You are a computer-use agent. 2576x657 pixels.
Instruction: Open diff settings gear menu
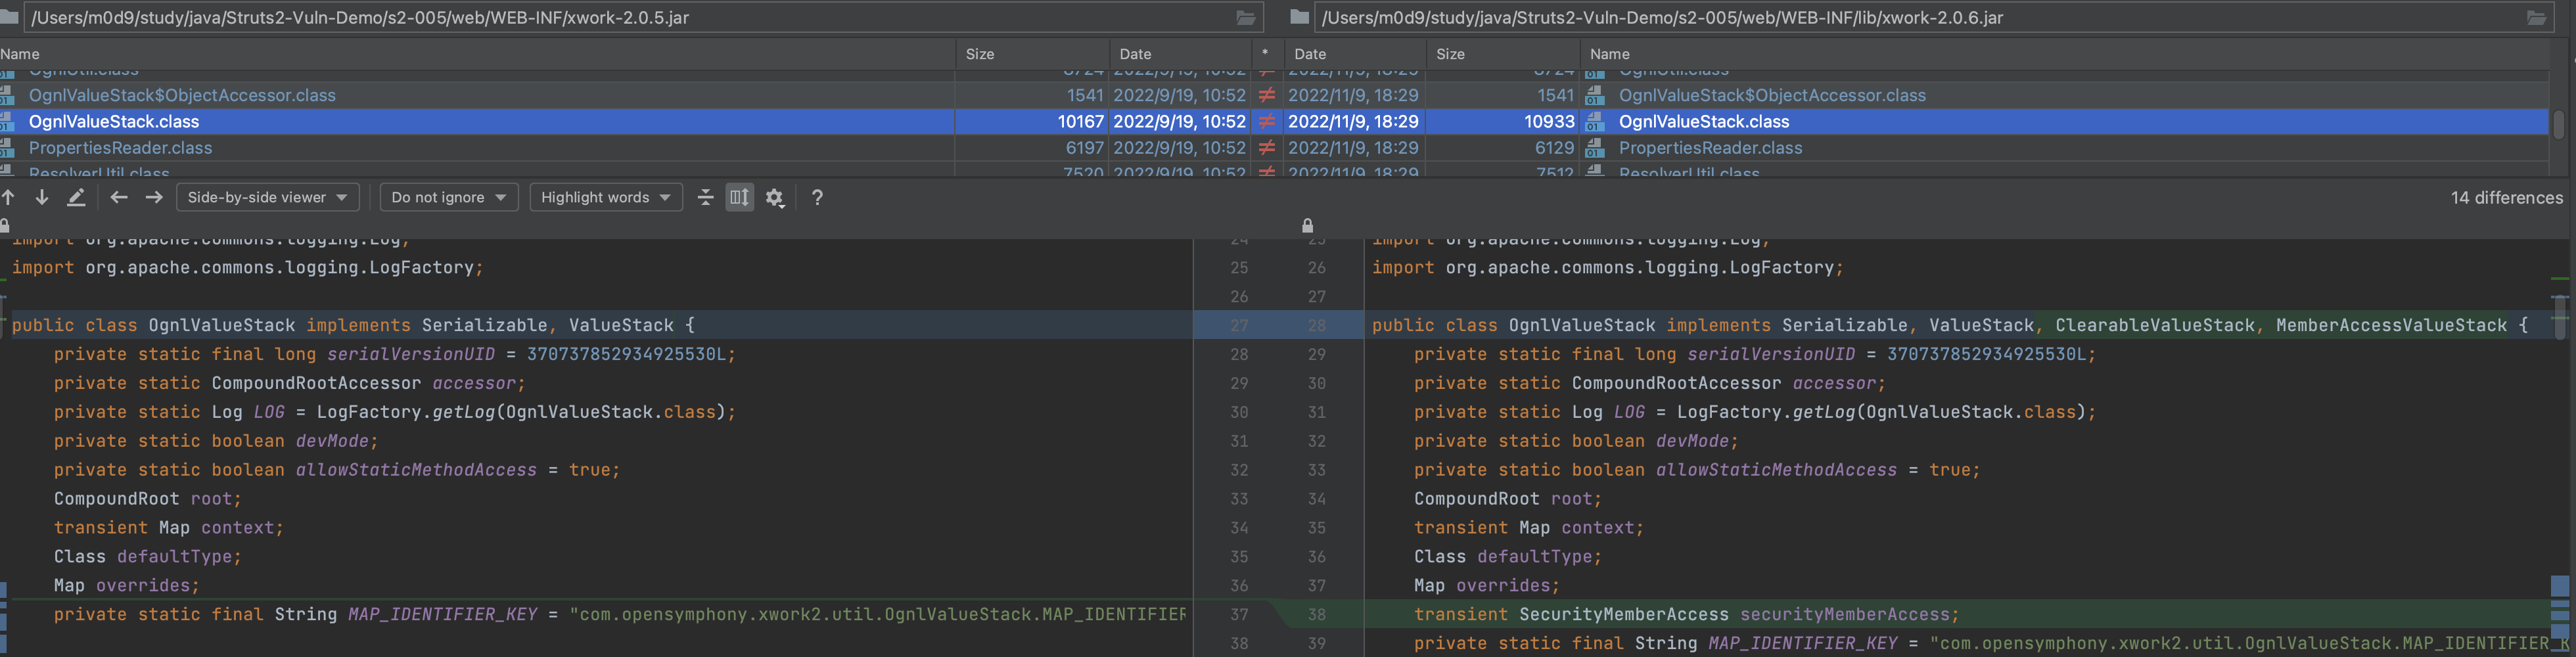(775, 197)
